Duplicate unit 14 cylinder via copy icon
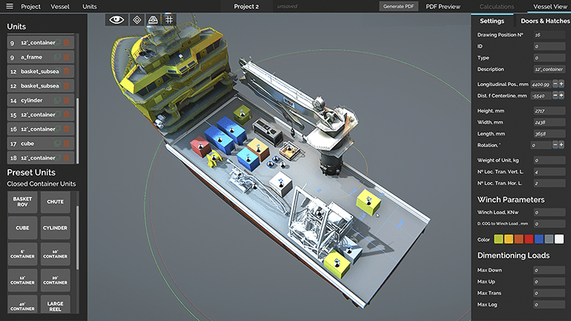Viewport: 571px width, 321px height. (x=57, y=100)
